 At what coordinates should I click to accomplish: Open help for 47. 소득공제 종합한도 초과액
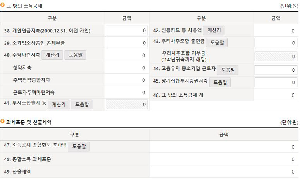click(x=78, y=146)
